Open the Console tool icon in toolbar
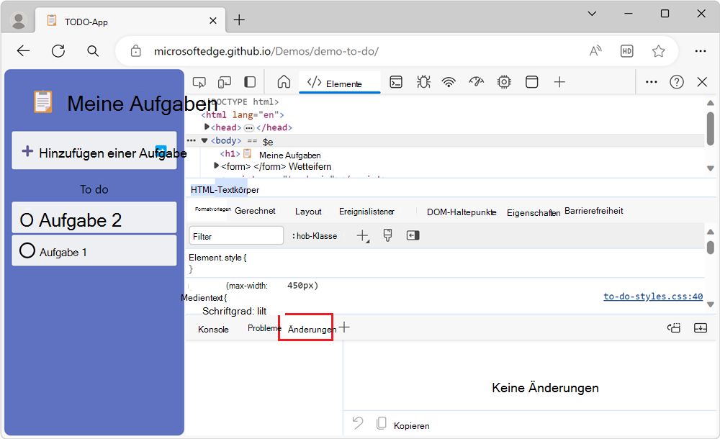The width and height of the screenshot is (720, 439). pyautogui.click(x=396, y=82)
